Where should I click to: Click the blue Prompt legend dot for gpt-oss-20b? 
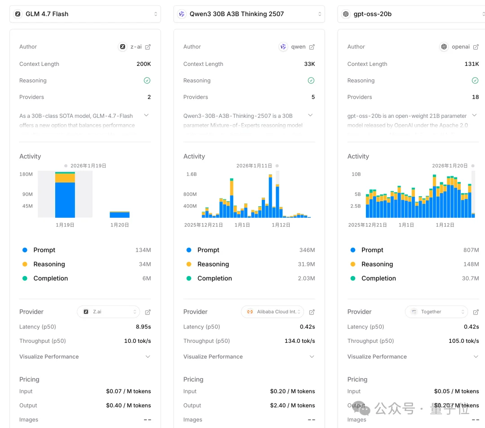click(353, 250)
